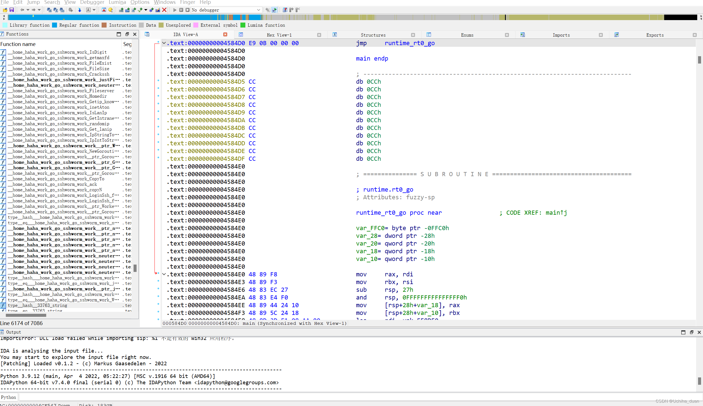703x406 pixels.
Task: Click inside the colored navigation overview band
Action: 335,17
